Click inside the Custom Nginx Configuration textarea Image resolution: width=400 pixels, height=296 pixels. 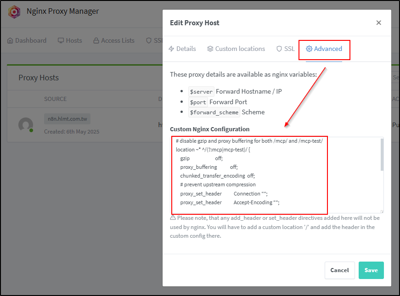pyautogui.click(x=277, y=175)
